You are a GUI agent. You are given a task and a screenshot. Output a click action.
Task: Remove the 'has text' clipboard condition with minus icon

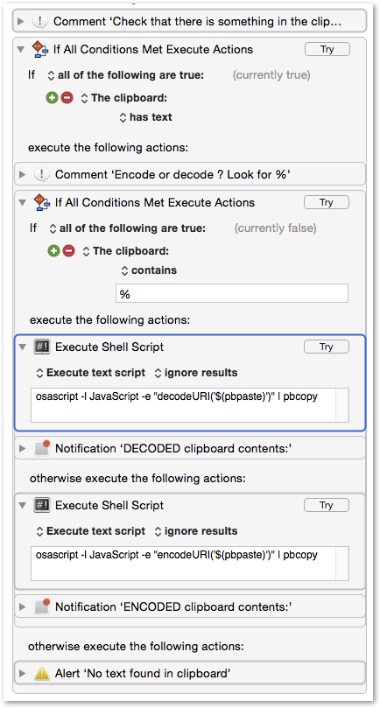[67, 97]
